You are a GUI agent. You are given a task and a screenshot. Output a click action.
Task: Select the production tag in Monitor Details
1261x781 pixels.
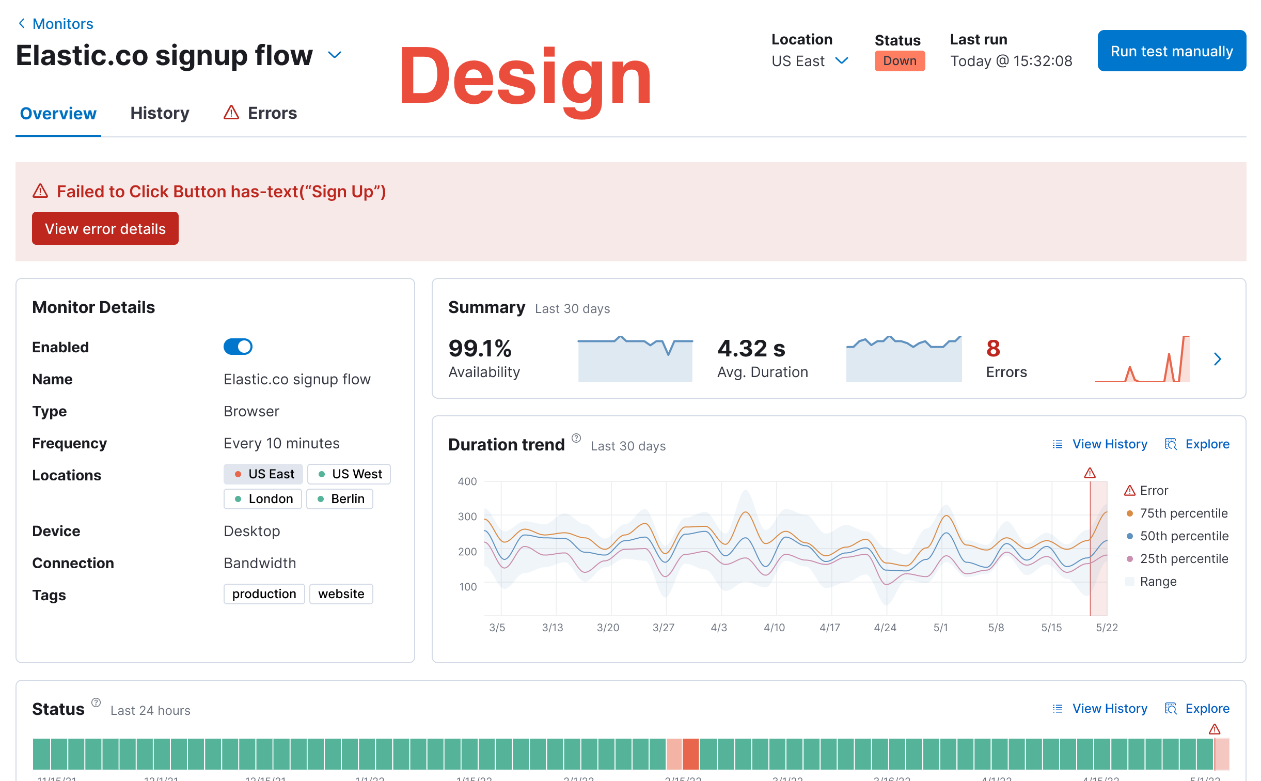coord(264,593)
